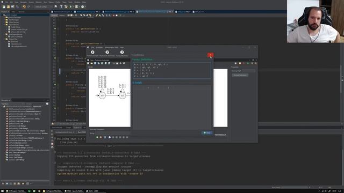Switch to the Projects tab
The width and height of the screenshot is (344, 193).
point(5,12)
